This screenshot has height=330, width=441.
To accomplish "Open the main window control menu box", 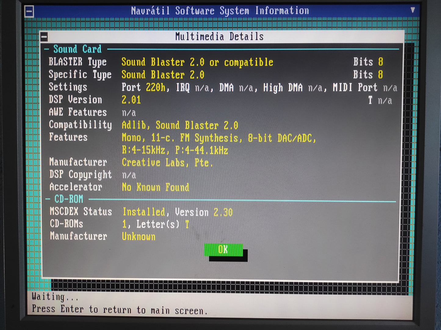I will [x=29, y=12].
